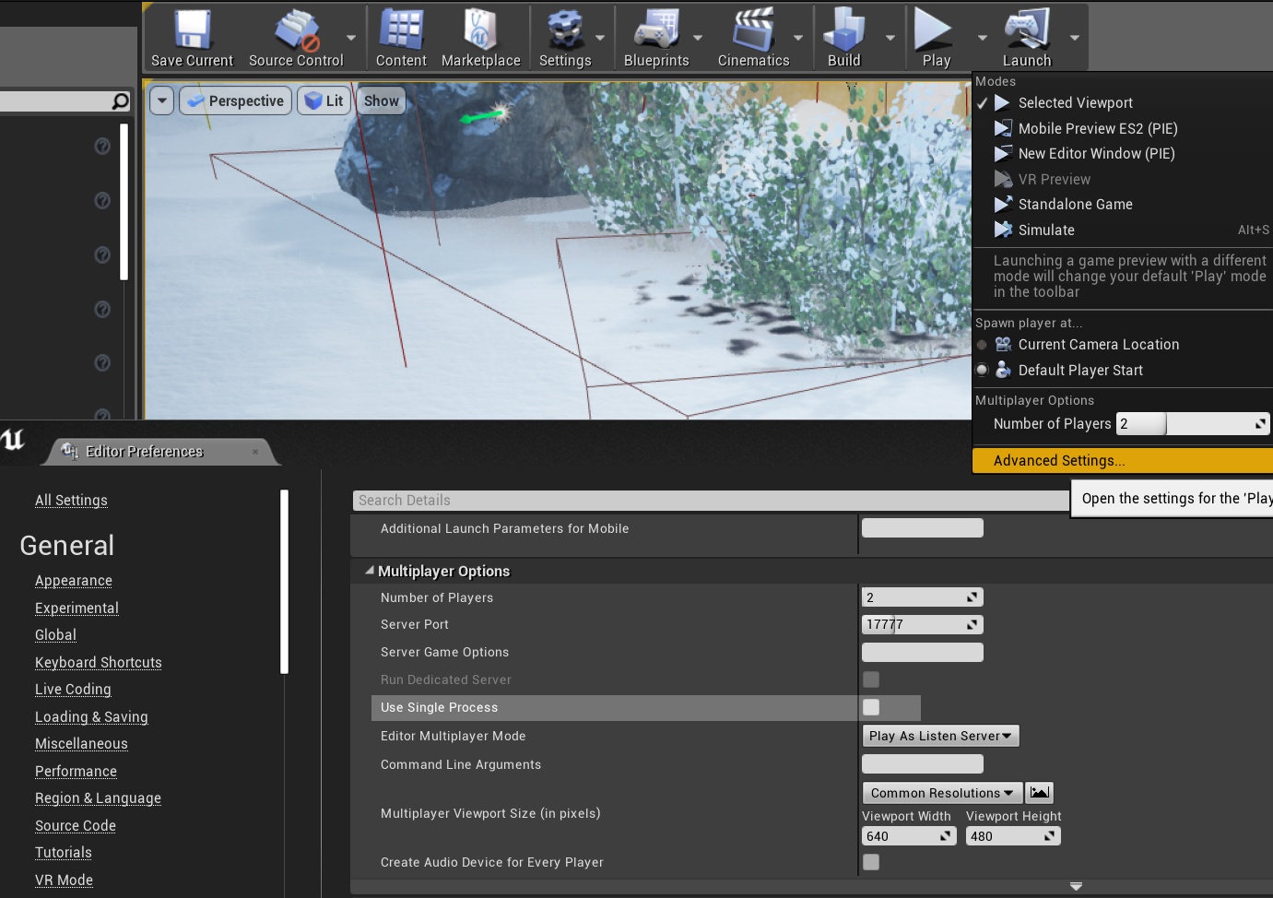Select Current Camera Location radio button

982,345
